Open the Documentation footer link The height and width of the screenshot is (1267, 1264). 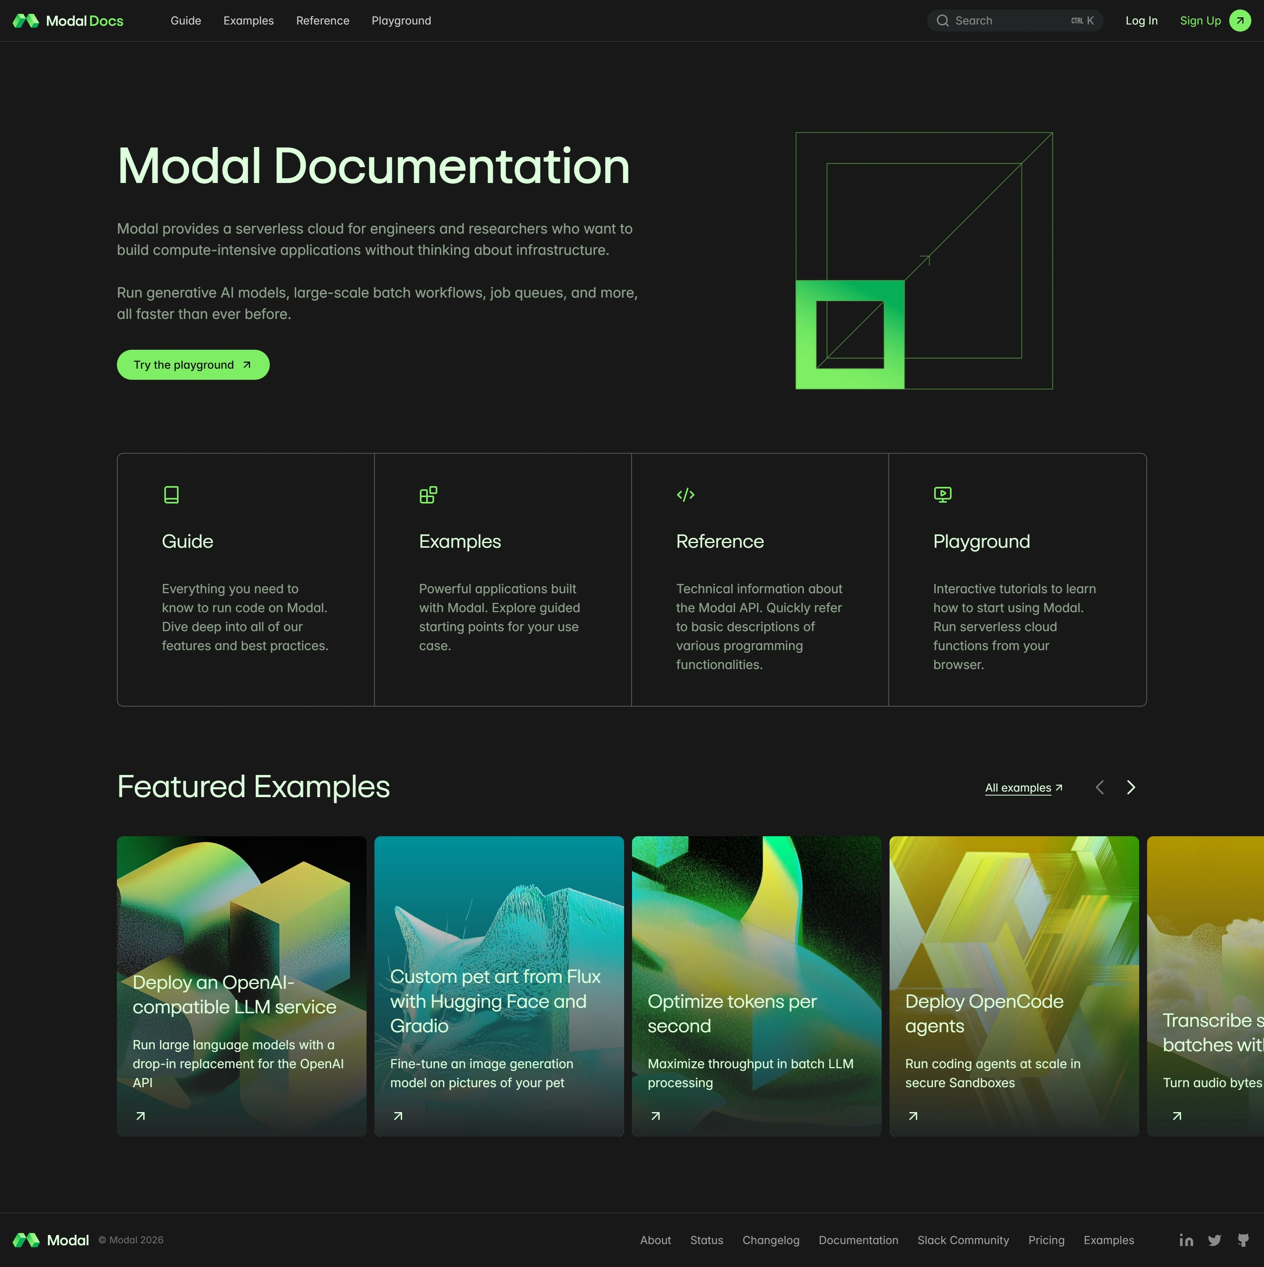(858, 1240)
